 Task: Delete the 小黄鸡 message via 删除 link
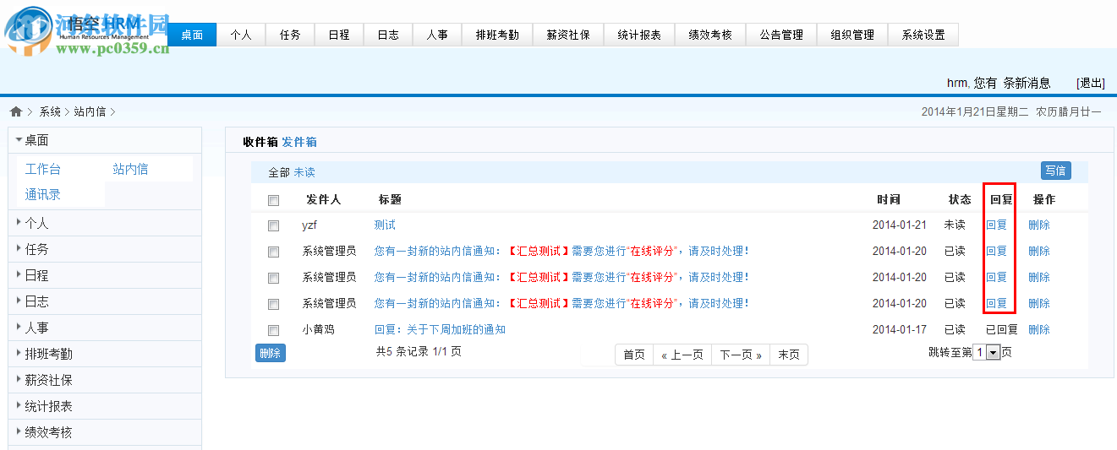tap(1039, 330)
